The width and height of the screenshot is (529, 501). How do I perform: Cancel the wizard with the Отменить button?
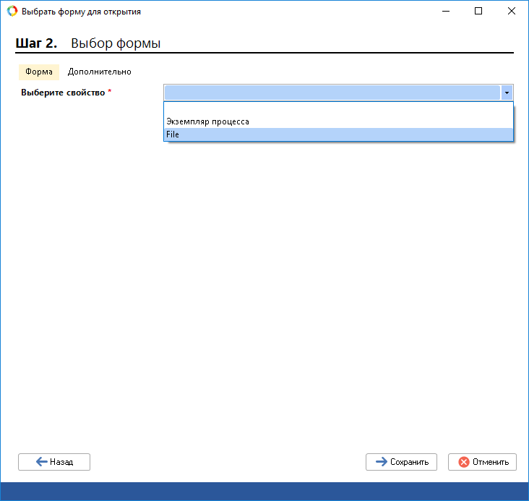pos(482,462)
